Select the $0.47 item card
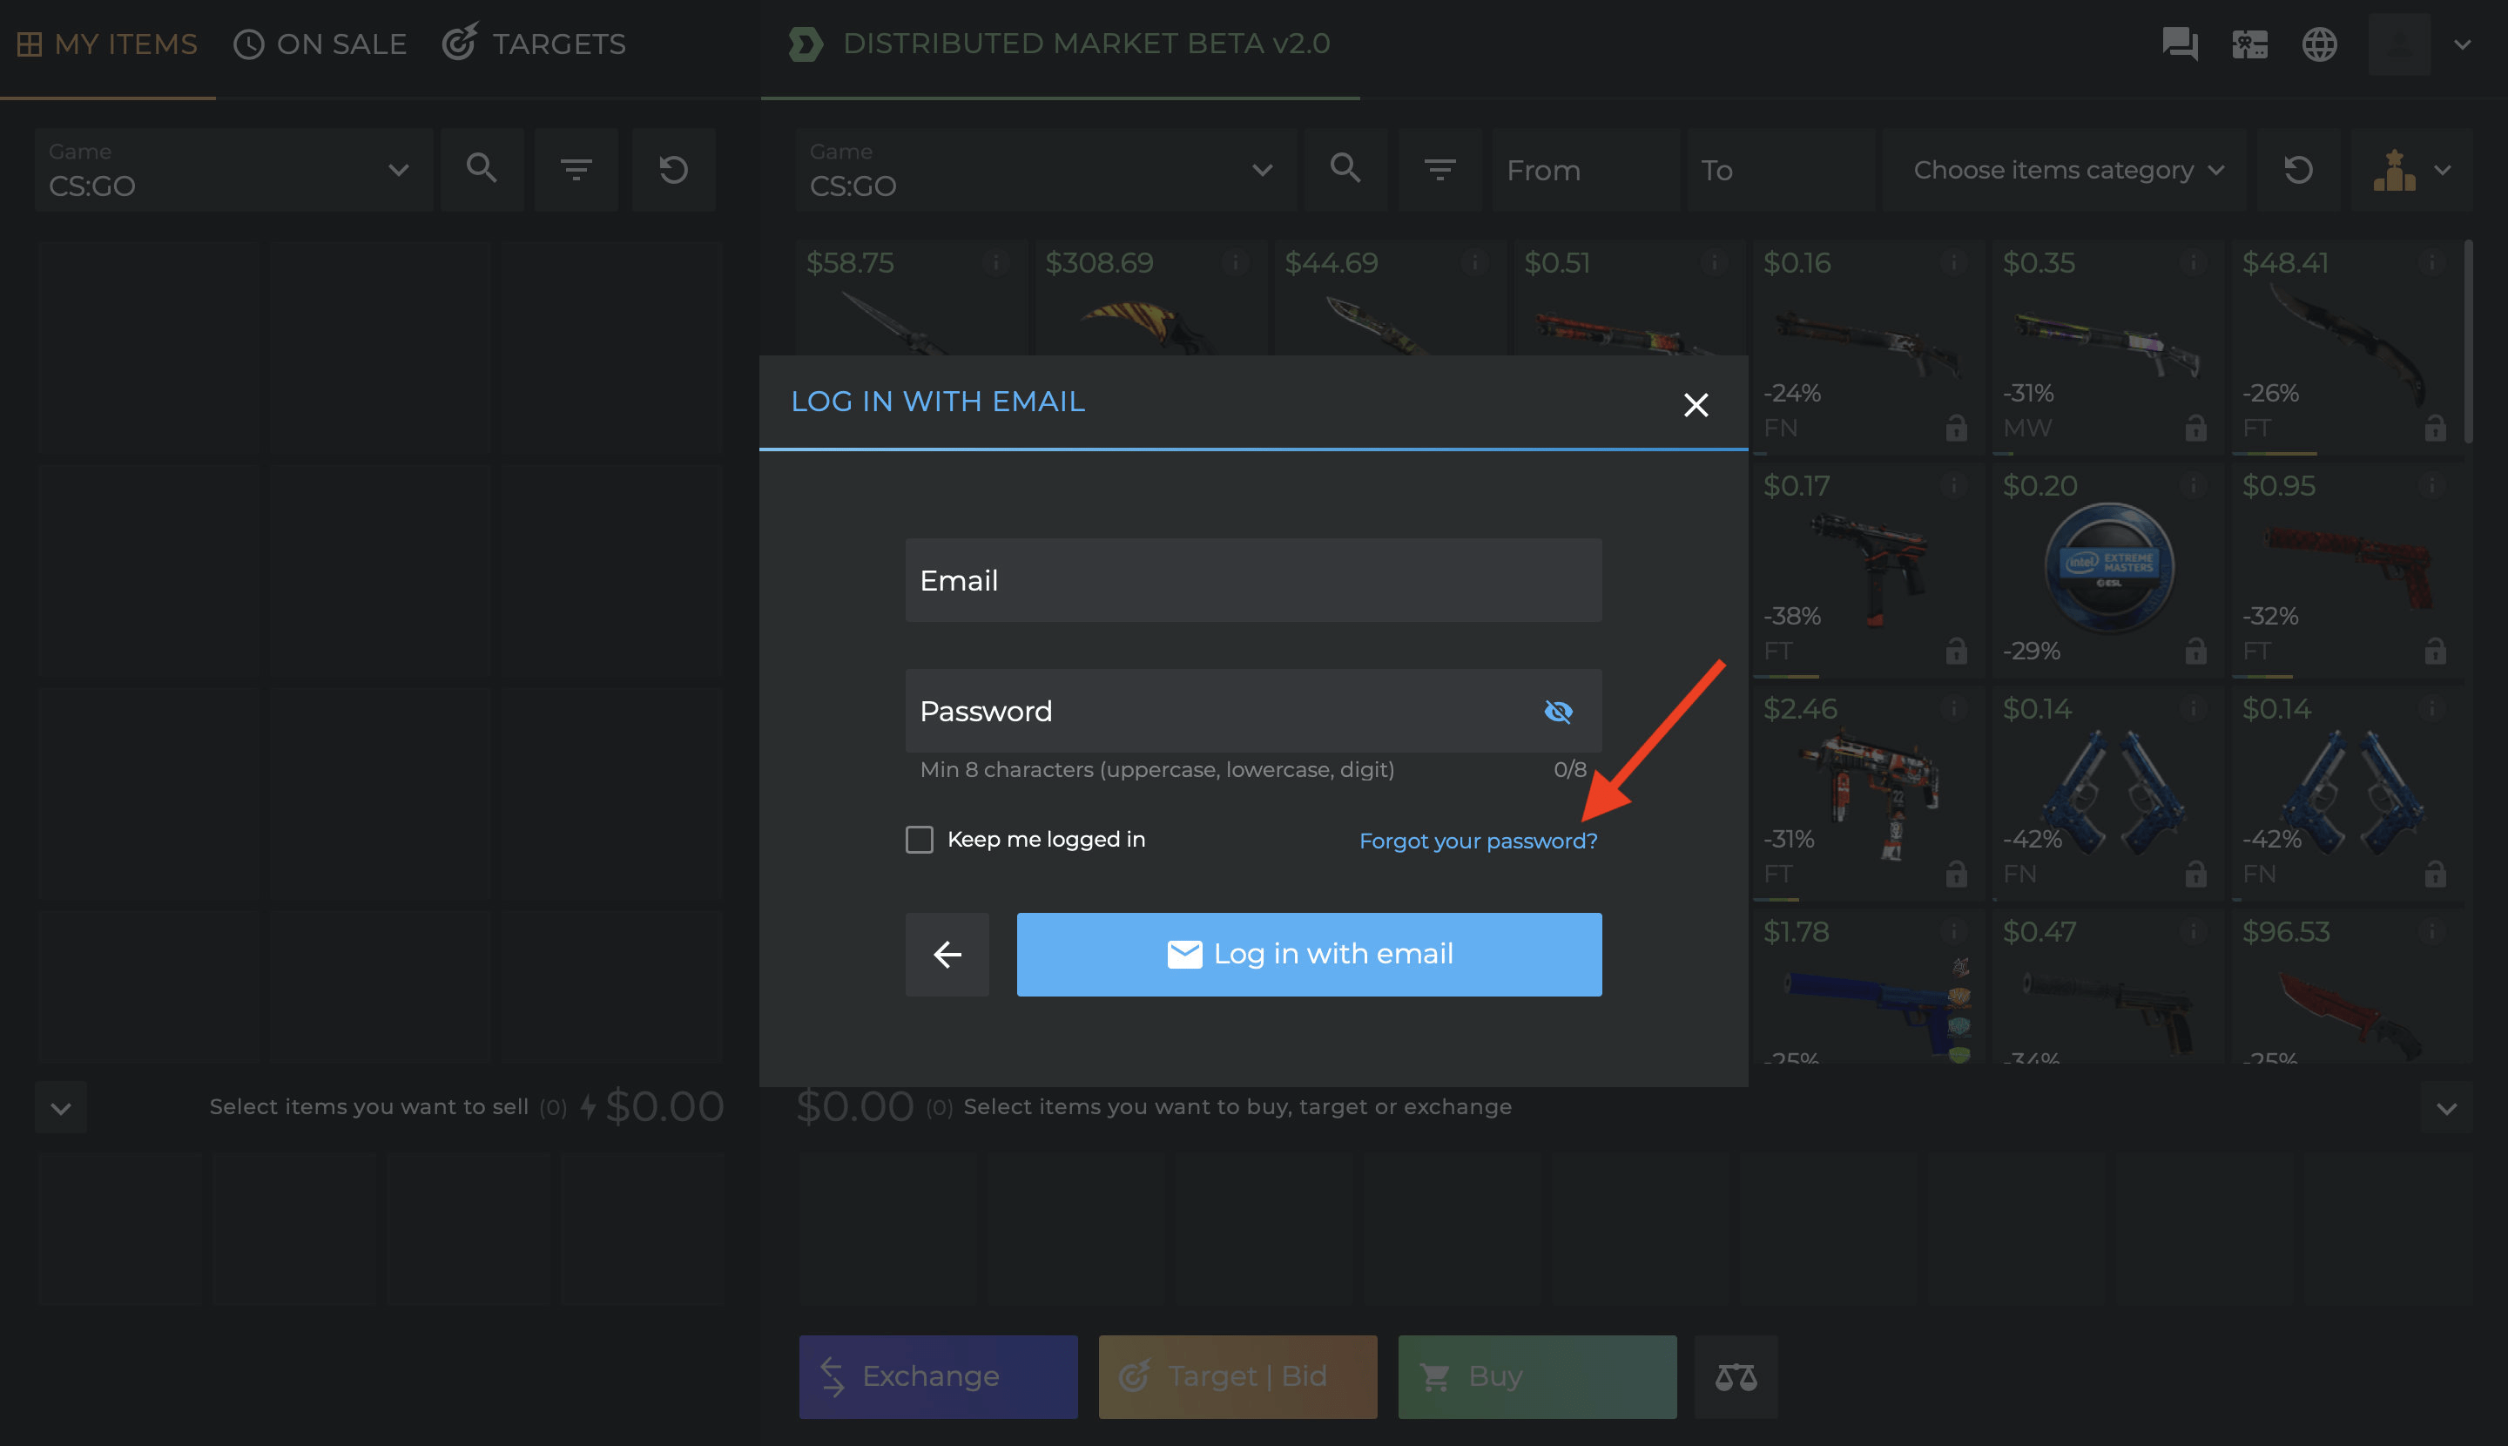The width and height of the screenshot is (2508, 1446). 2108,985
